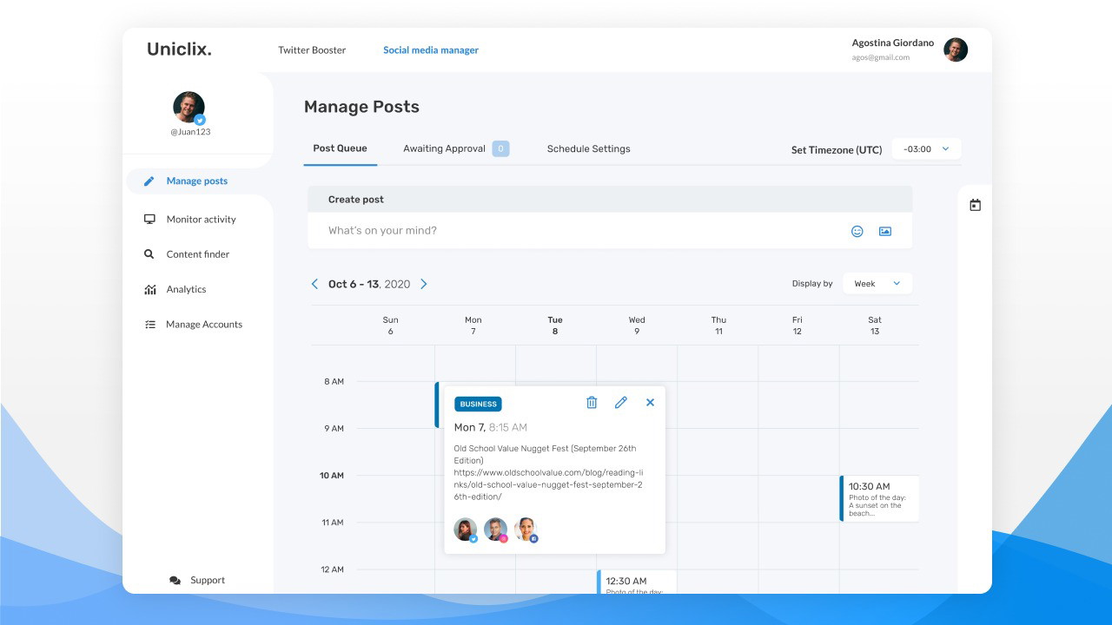1112x625 pixels.
Task: Close the post details popup
Action: point(650,403)
